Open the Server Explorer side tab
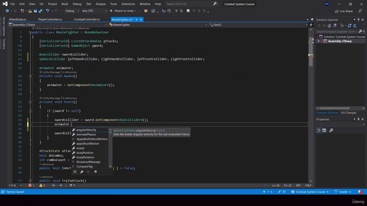The height and width of the screenshot is (206, 367). (3, 26)
